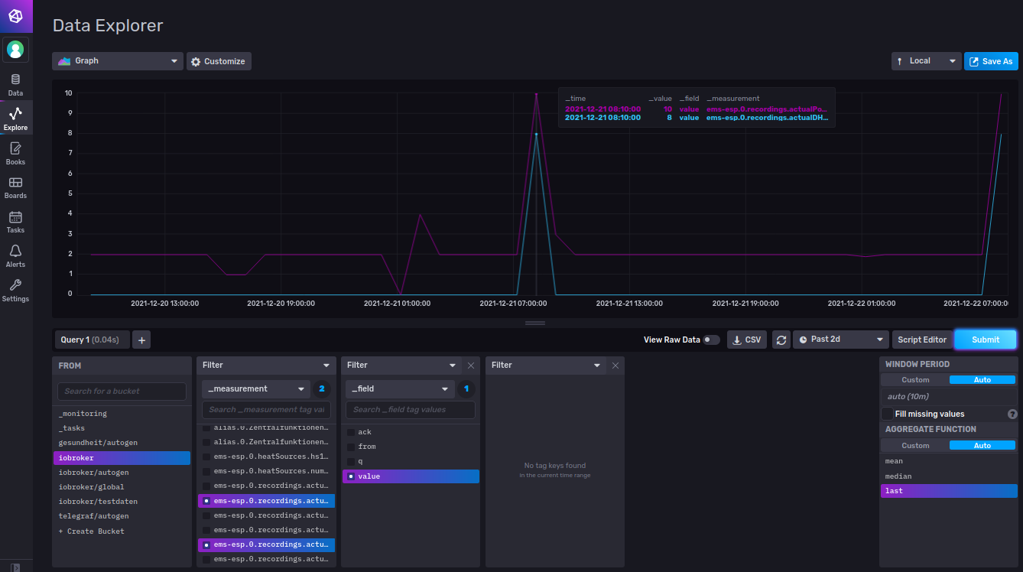The height and width of the screenshot is (572, 1023).
Task: Collapse the navigation sidebar at the bottom
Action: (15, 567)
